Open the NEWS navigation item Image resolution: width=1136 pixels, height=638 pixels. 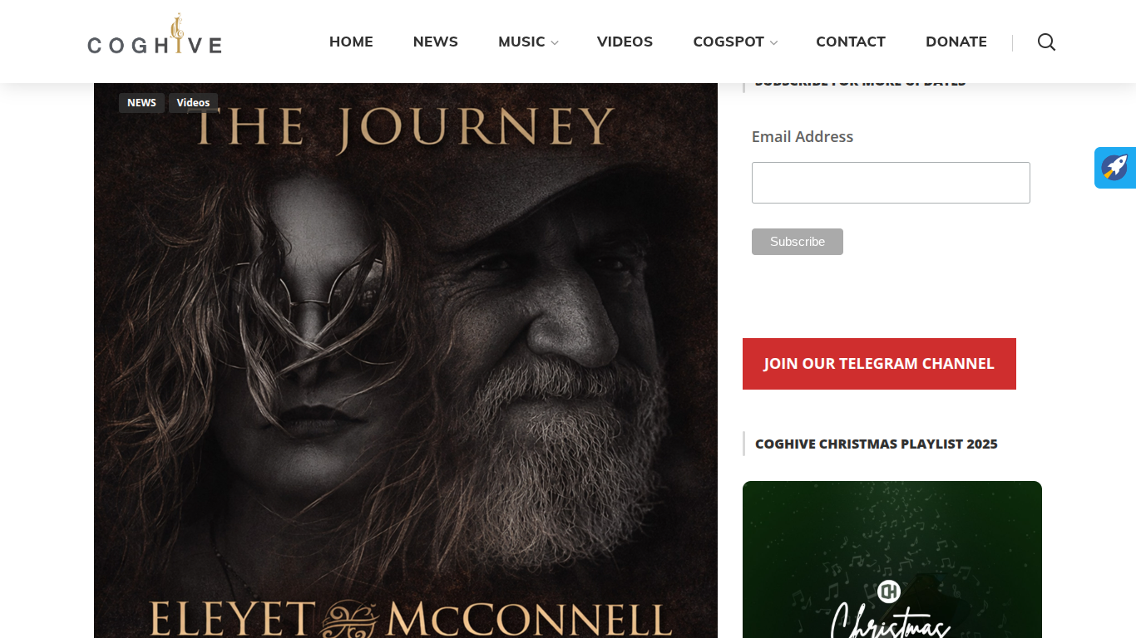pyautogui.click(x=436, y=42)
